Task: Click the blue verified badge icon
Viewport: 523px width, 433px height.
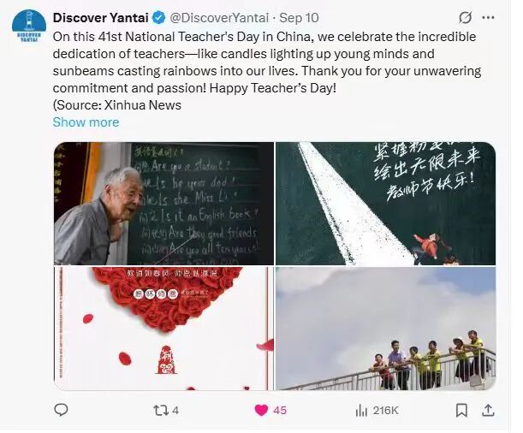Action: 158,18
